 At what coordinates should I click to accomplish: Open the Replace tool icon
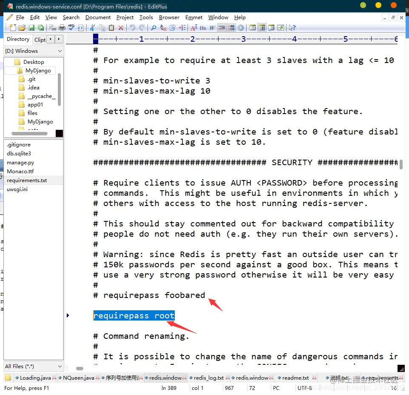[x=163, y=28]
